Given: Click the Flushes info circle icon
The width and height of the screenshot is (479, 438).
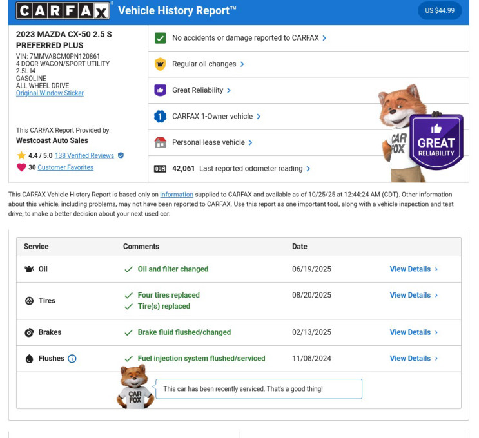Looking at the screenshot, I should [72, 359].
